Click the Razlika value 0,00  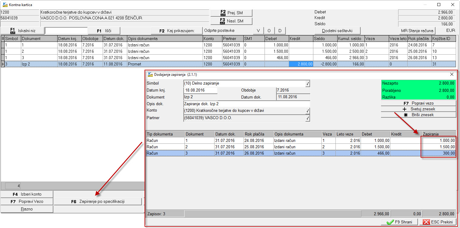(x=450, y=97)
